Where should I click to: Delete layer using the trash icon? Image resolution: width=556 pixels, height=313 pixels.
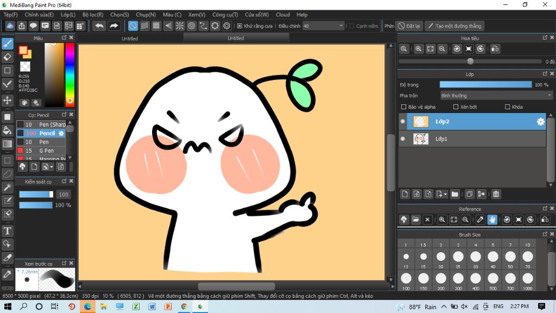pyautogui.click(x=496, y=194)
